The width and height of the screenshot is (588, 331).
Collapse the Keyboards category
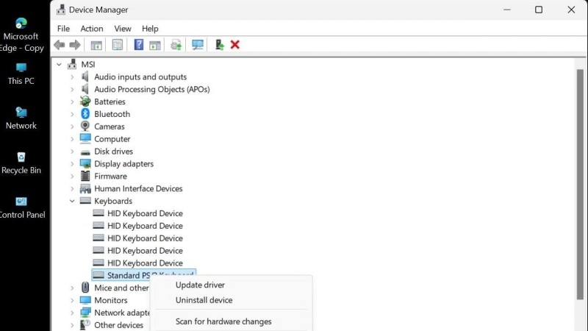pos(72,201)
